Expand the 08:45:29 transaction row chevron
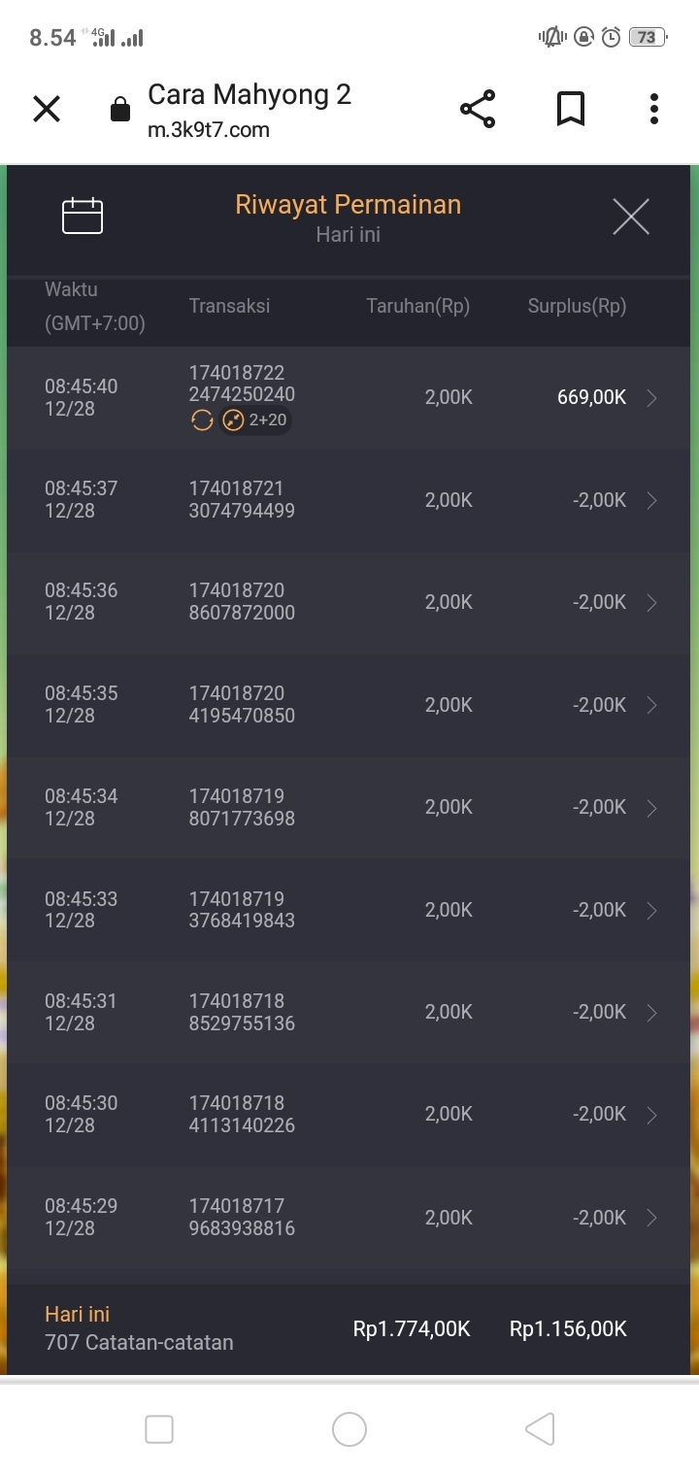This screenshot has width=699, height=1476. [x=651, y=1218]
